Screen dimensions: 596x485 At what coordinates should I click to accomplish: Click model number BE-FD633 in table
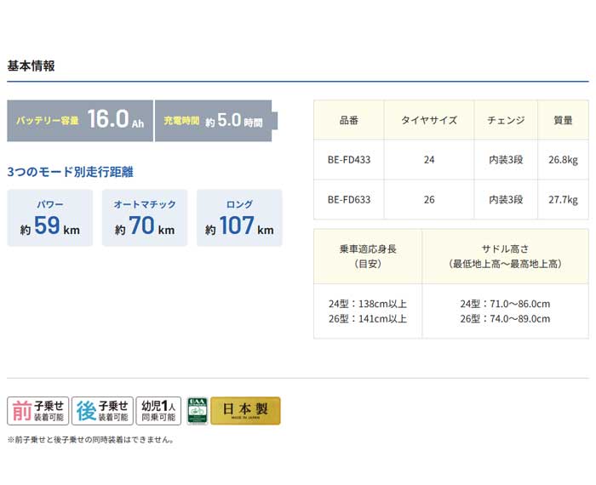348,200
